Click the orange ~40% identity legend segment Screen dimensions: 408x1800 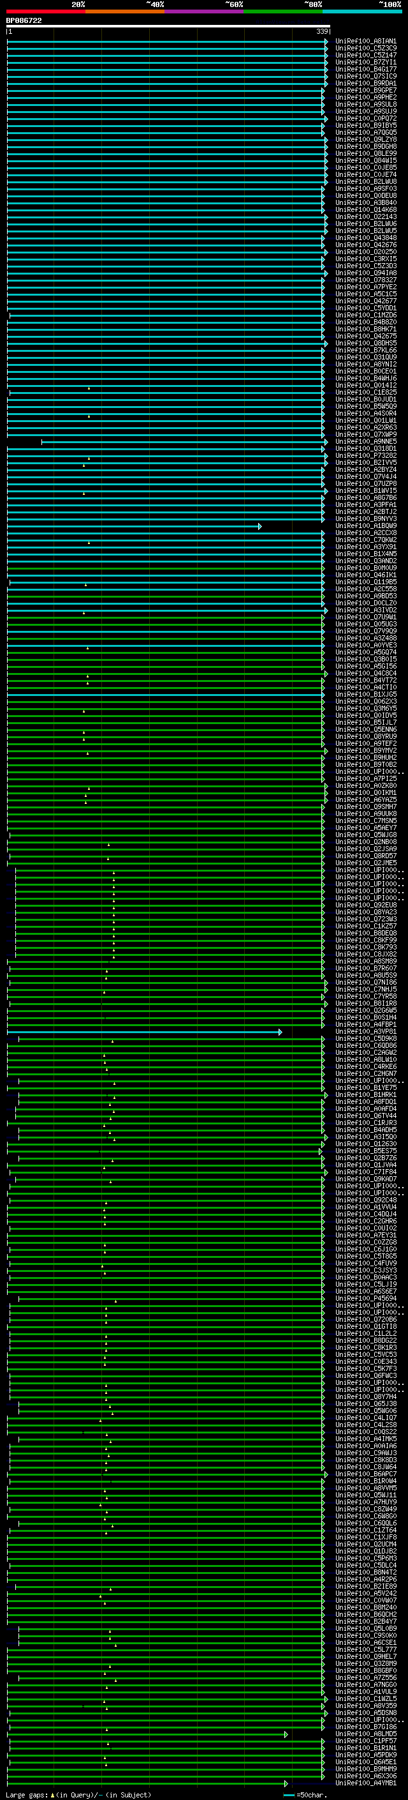124,11
